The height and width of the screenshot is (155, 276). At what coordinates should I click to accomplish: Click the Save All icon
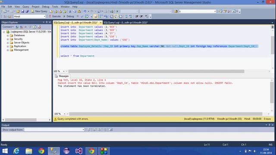click(27, 12)
